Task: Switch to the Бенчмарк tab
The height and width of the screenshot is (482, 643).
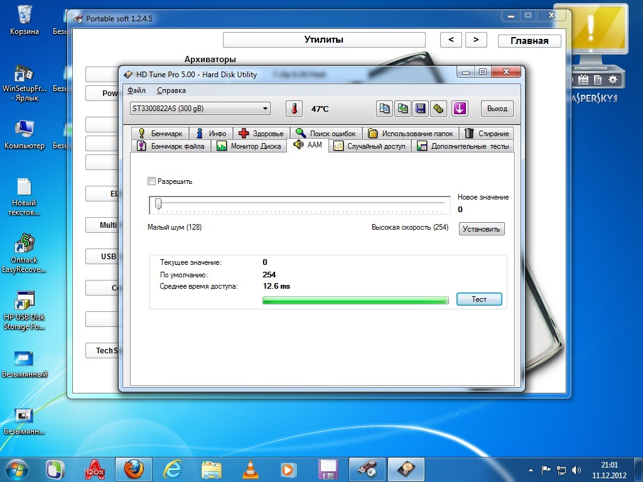Action: click(160, 133)
